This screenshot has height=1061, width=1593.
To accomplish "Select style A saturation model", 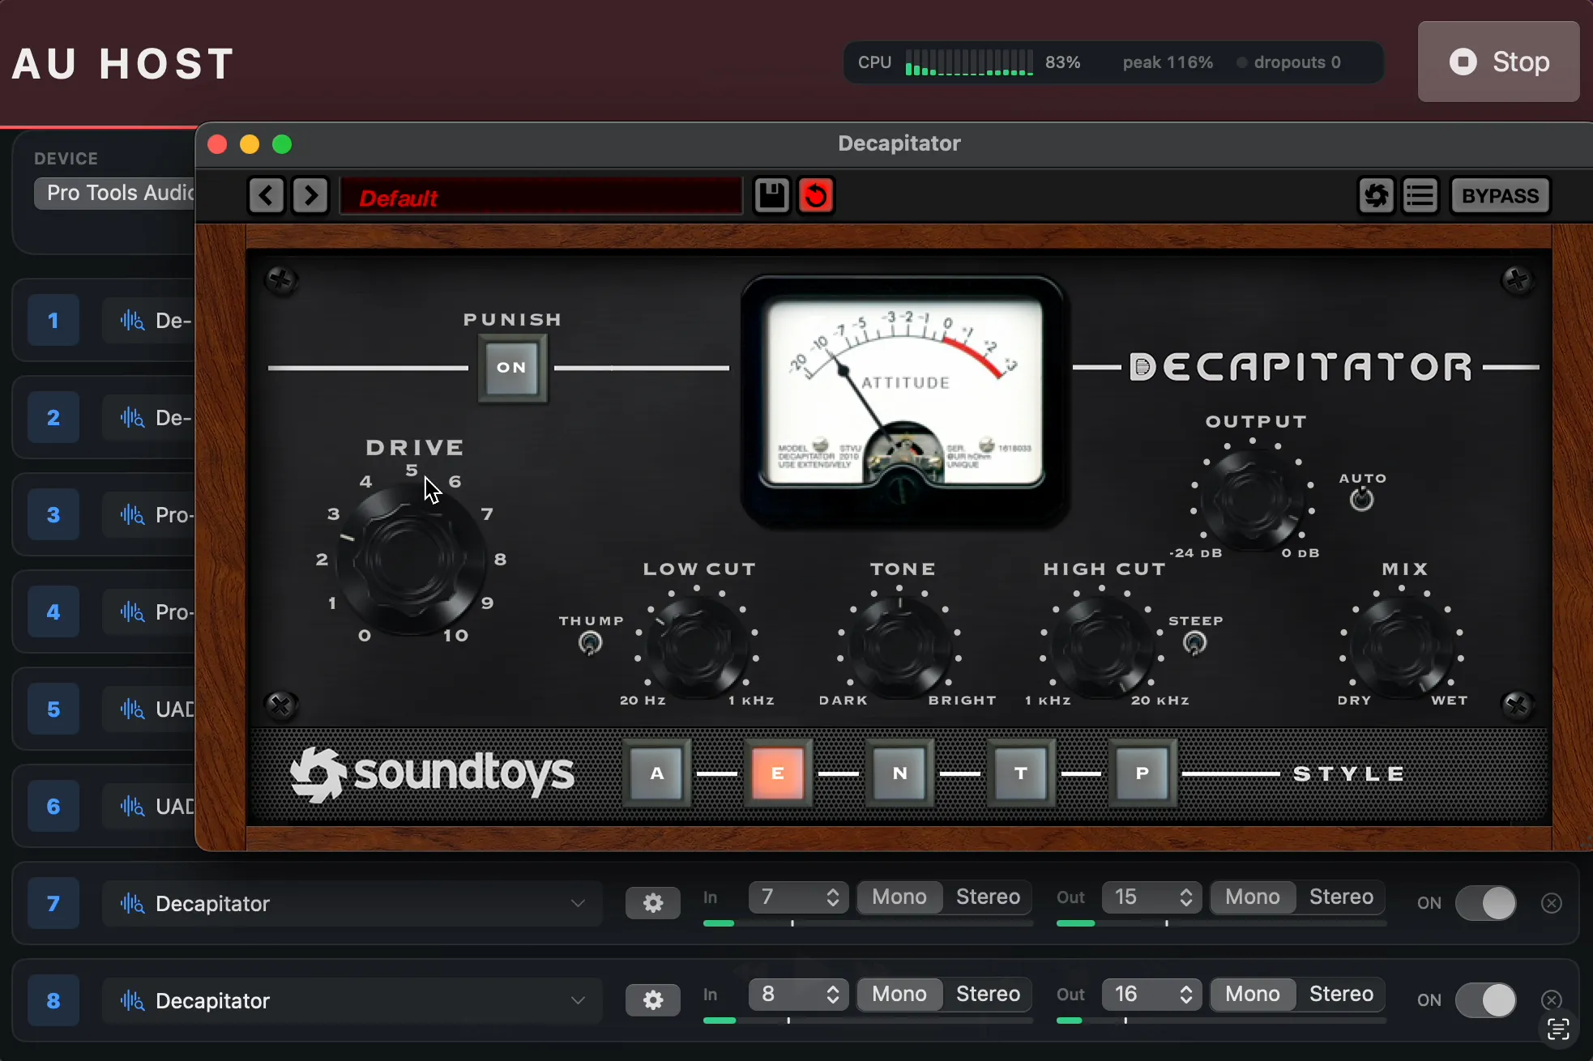I will 657,773.
